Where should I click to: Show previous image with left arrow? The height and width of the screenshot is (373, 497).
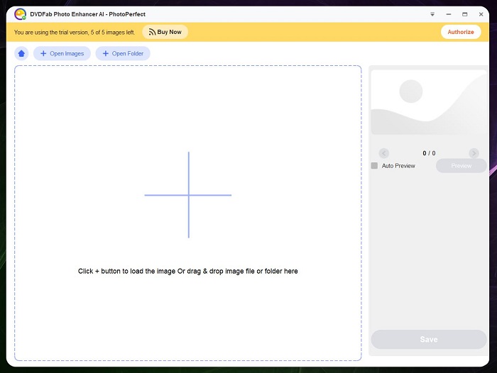point(384,153)
